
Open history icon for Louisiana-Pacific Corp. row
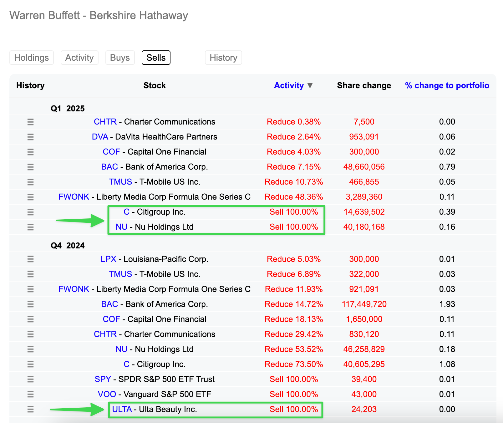[30, 259]
